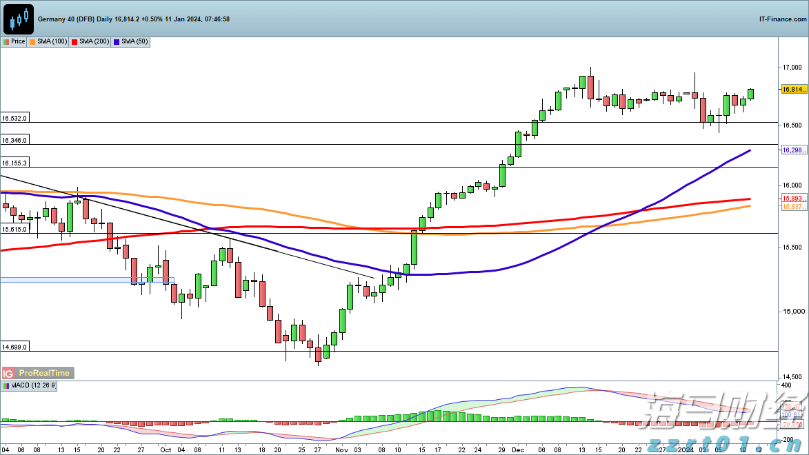The height and width of the screenshot is (455, 809).
Task: Click the 16,298 SMA (50) value tag
Action: (793, 150)
